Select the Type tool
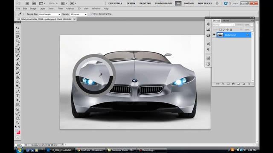Viewport: 273px width, 153px height. (17, 96)
